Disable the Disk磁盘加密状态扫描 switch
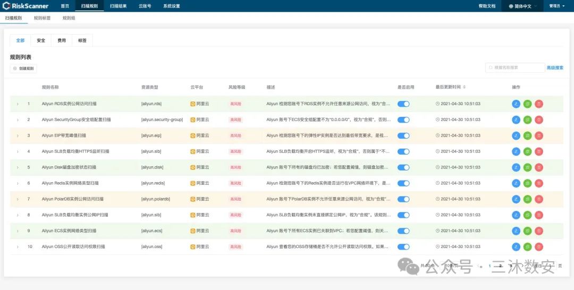574x290 pixels. (403, 167)
